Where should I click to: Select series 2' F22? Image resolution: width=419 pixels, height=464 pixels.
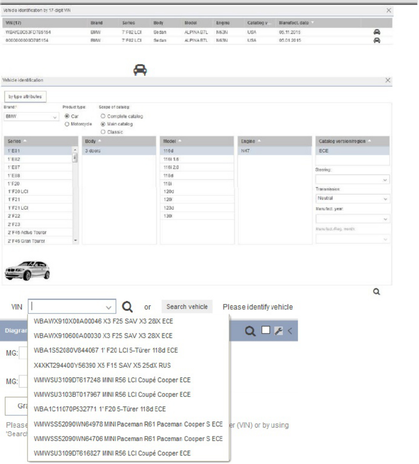(38, 216)
